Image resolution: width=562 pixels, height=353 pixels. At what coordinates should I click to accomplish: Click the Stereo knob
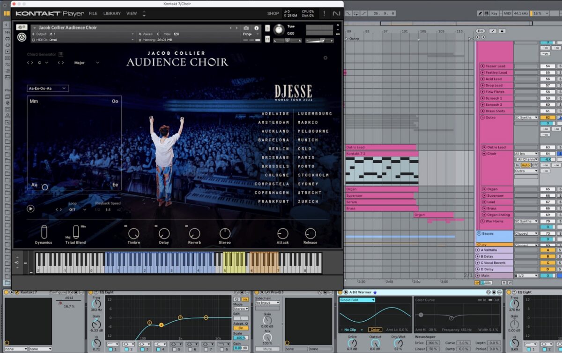pyautogui.click(x=225, y=233)
